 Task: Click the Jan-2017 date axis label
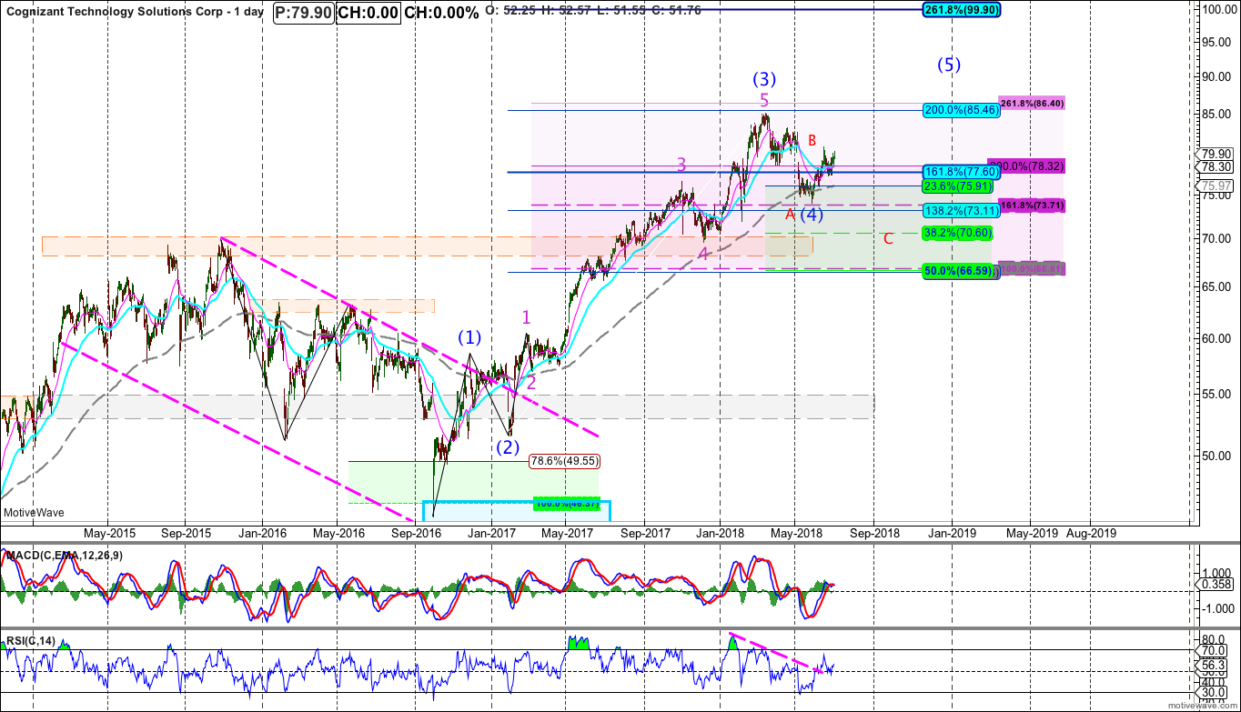pyautogui.click(x=492, y=533)
